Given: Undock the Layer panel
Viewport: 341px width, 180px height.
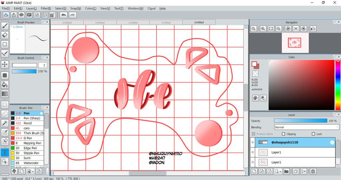Looking at the screenshot, I should tap(335, 115).
